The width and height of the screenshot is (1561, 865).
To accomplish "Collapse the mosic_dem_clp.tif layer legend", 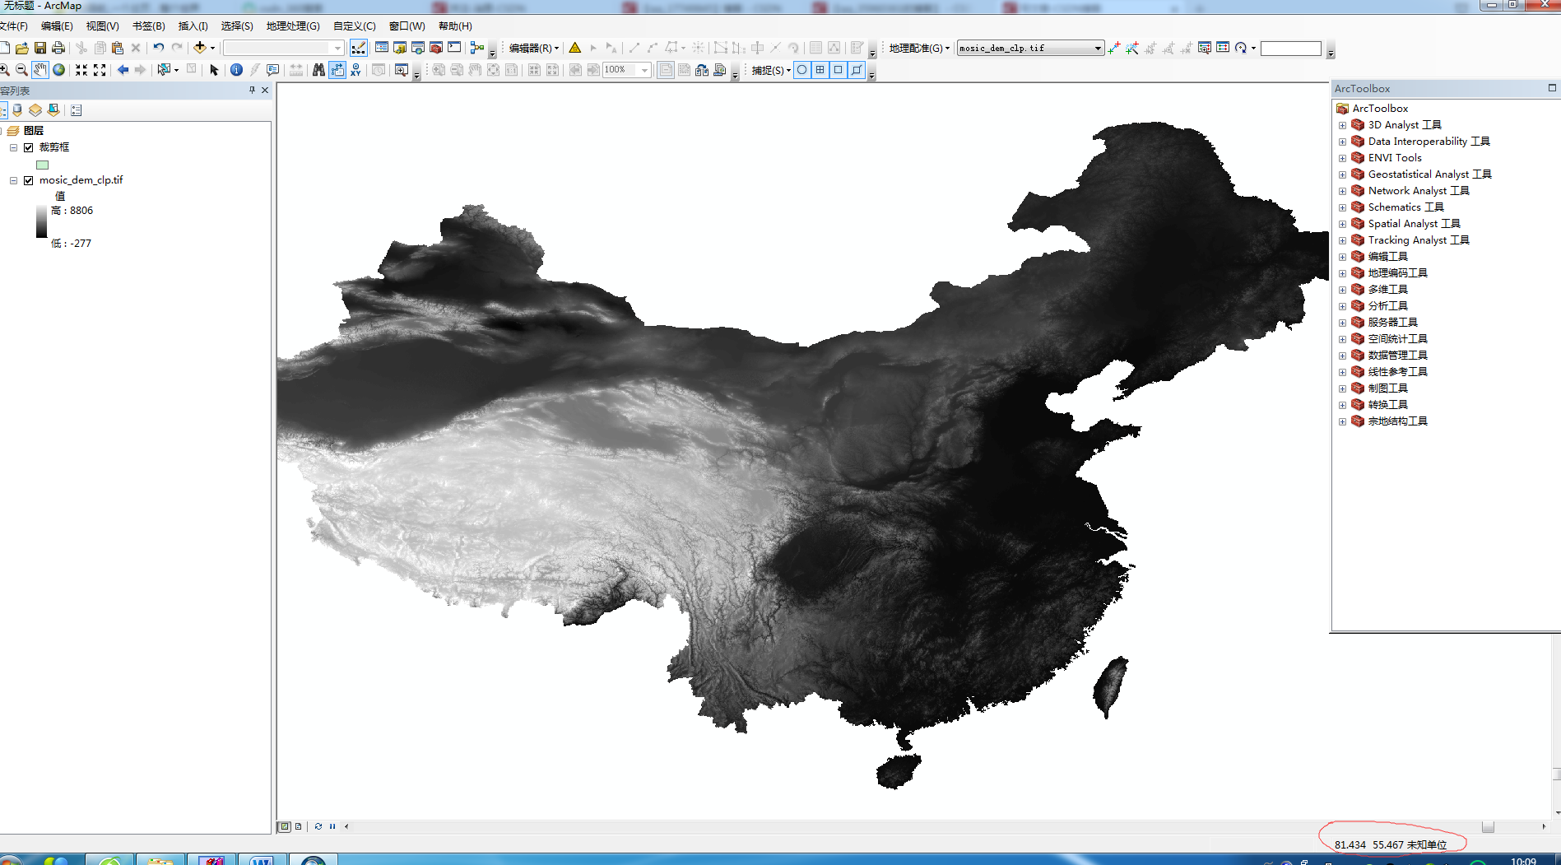I will pyautogui.click(x=14, y=180).
